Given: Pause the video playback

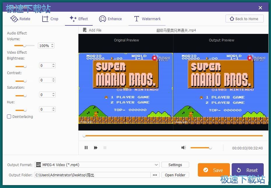Looking at the screenshot, I should 86,148.
